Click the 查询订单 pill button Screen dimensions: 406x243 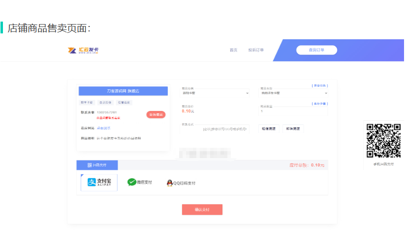[x=316, y=50]
